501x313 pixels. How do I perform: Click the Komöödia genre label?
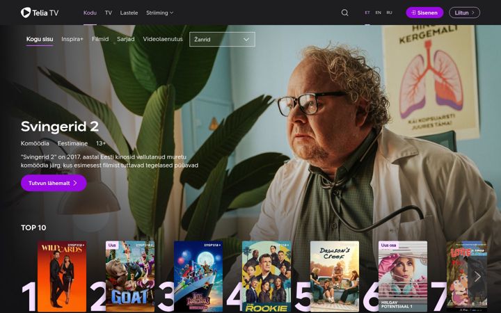coord(35,143)
